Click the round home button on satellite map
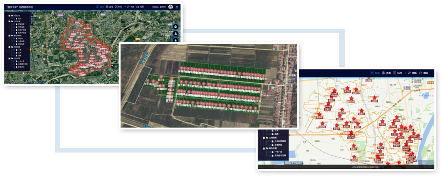The image size is (441, 176). point(176,27)
